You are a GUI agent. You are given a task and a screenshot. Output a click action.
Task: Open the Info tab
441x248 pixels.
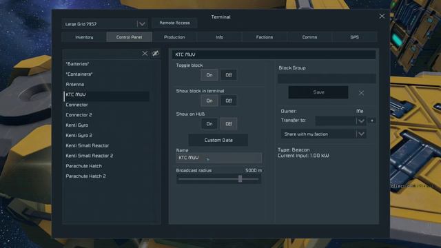point(219,37)
